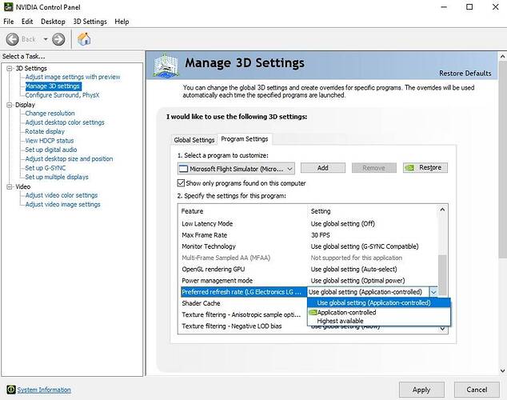Click the main page scroll up arrow
This screenshot has width=507, height=400.
(502, 57)
